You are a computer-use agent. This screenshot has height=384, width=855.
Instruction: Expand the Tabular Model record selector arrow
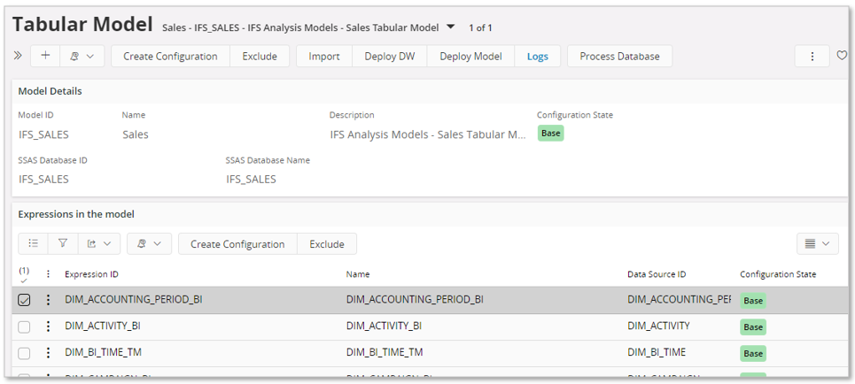point(451,27)
